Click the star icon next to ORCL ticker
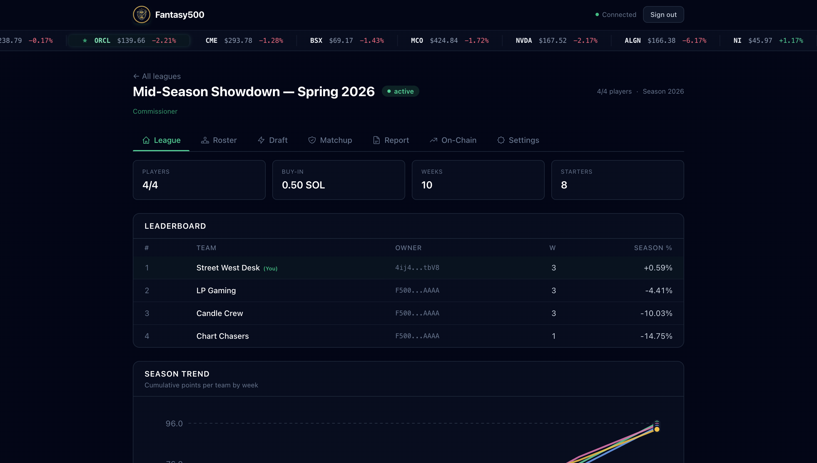 click(x=85, y=40)
